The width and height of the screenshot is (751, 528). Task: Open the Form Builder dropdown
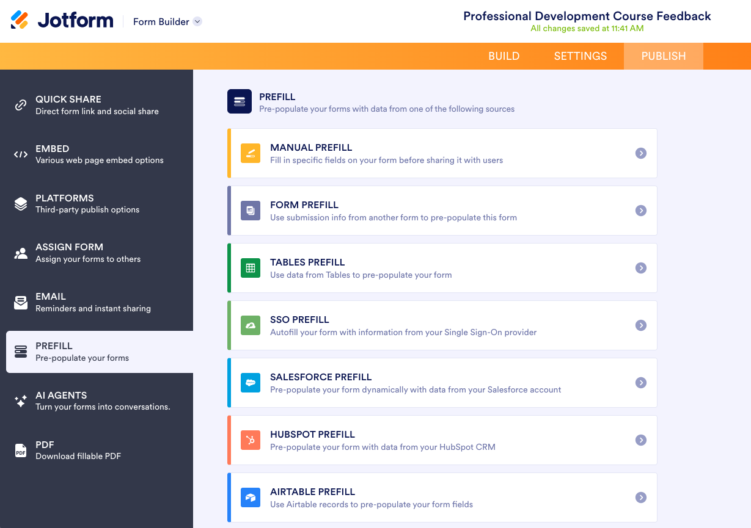click(167, 21)
